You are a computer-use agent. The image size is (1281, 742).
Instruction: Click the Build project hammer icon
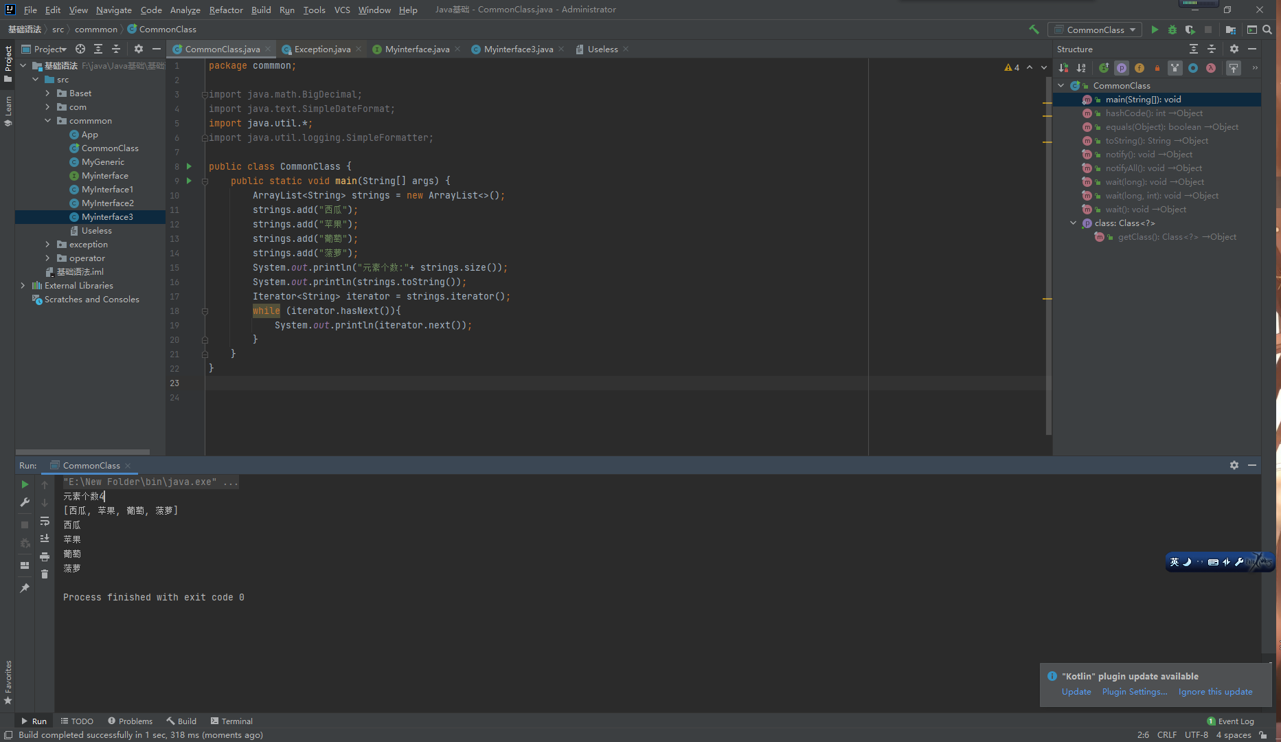pos(1034,30)
